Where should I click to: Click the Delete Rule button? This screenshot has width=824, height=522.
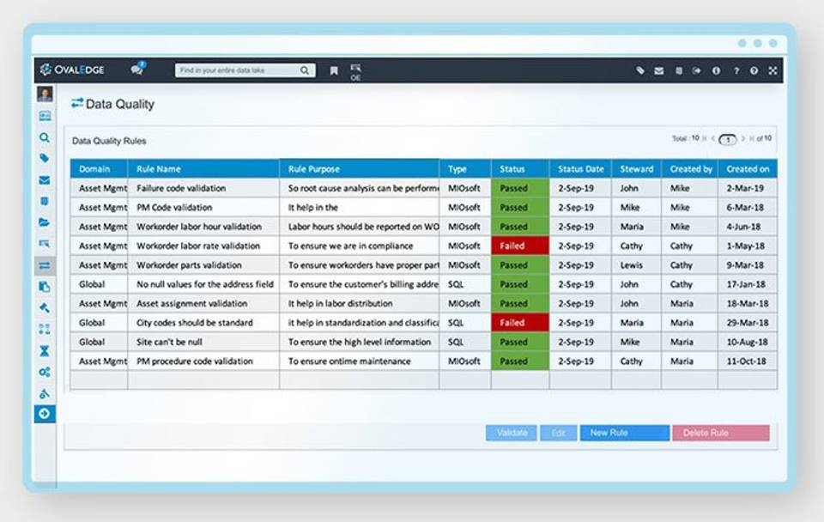(x=720, y=434)
